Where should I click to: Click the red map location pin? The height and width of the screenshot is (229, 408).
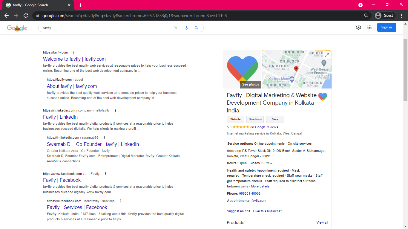pyautogui.click(x=296, y=69)
